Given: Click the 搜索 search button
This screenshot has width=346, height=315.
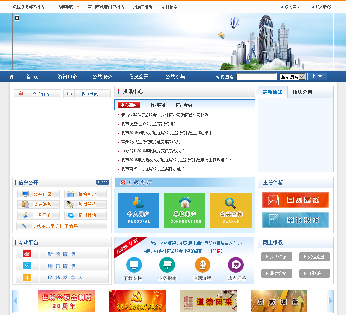Looking at the screenshot, I should tap(317, 77).
